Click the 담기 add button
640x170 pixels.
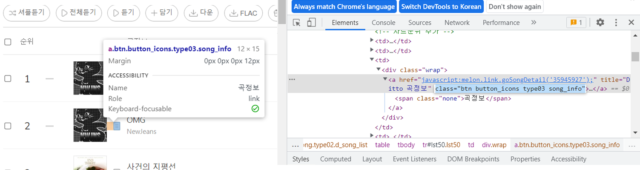[x=162, y=13]
